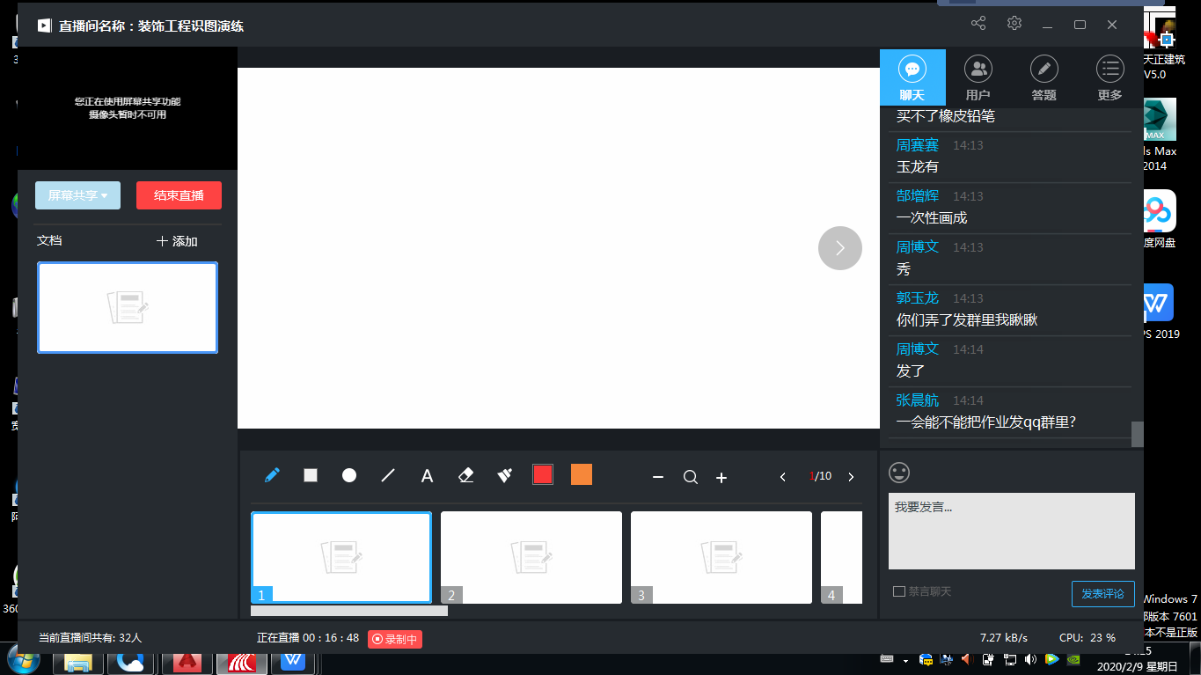1201x675 pixels.
Task: Toggle the 录制中 recording button
Action: pyautogui.click(x=395, y=639)
